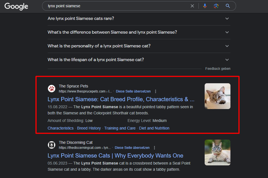Screen dimensions: 268x178
Task: Click 'Feedback geben' link
Action: [218, 69]
